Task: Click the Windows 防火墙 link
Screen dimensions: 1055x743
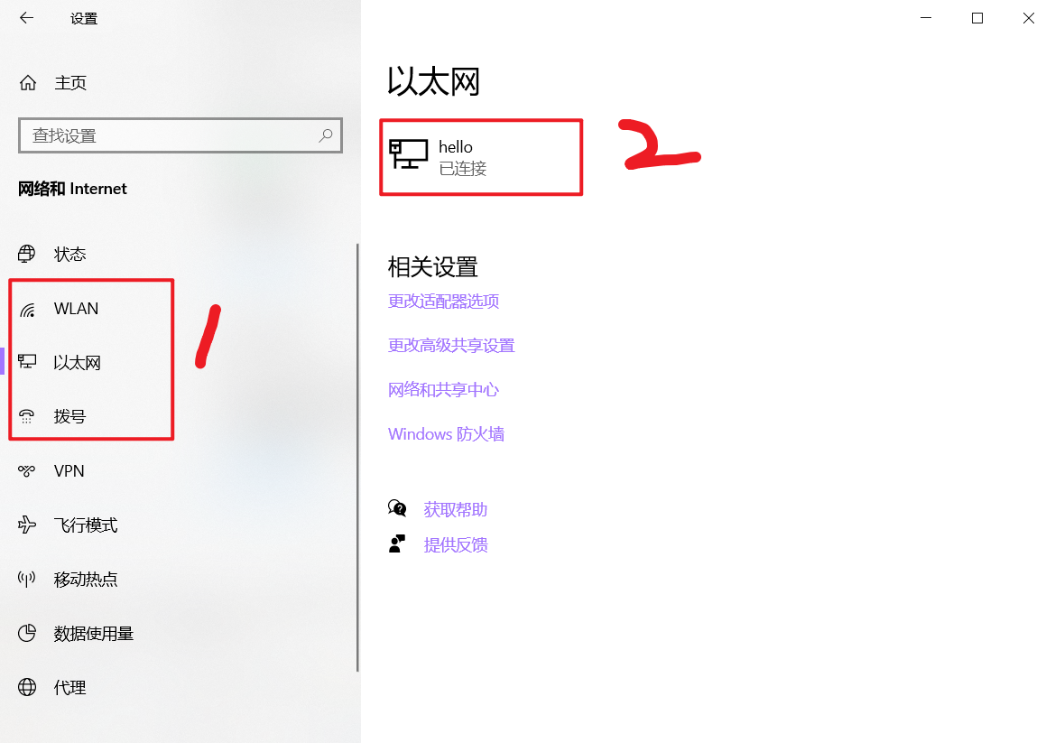Action: click(x=446, y=434)
